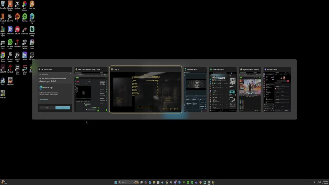The height and width of the screenshot is (185, 329).
Task: Open Recycle Bin desktop icon
Action: click(3, 5)
